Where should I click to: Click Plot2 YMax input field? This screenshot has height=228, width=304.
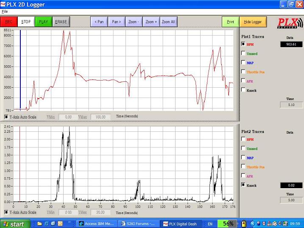pyautogui.click(x=100, y=212)
